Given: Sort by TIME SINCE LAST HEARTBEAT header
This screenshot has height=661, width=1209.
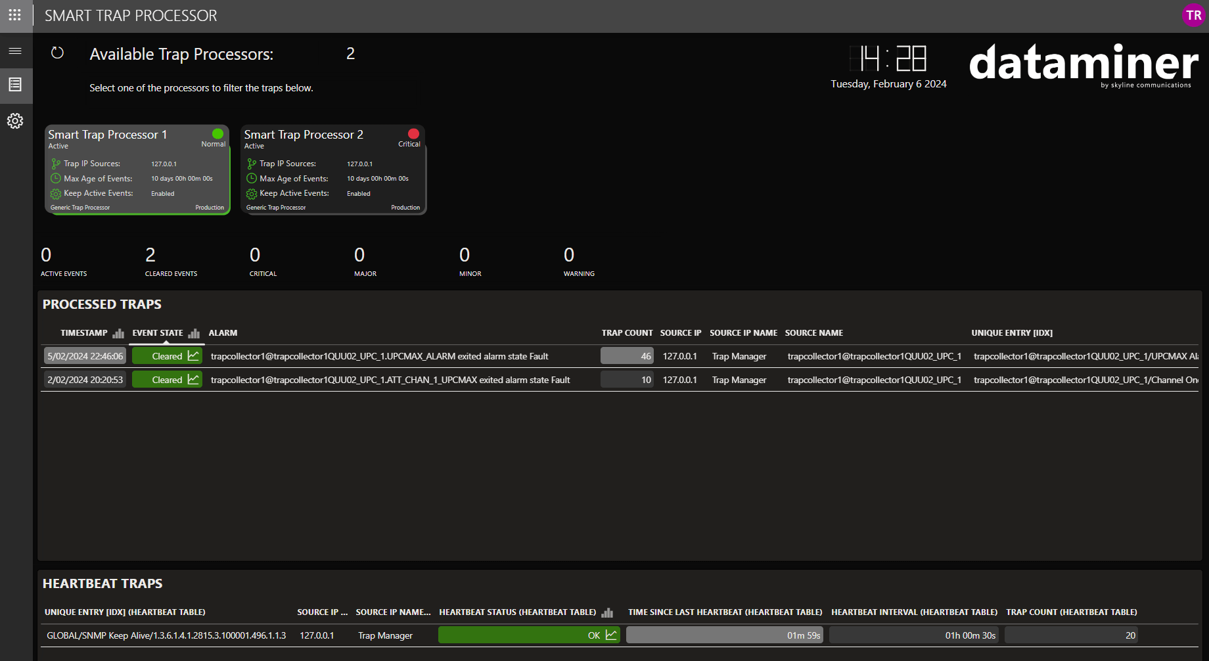Looking at the screenshot, I should [725, 612].
